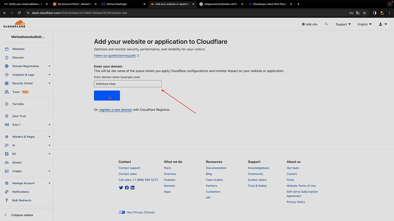Click the Trace network icon
The image size is (394, 221).
click(7, 92)
